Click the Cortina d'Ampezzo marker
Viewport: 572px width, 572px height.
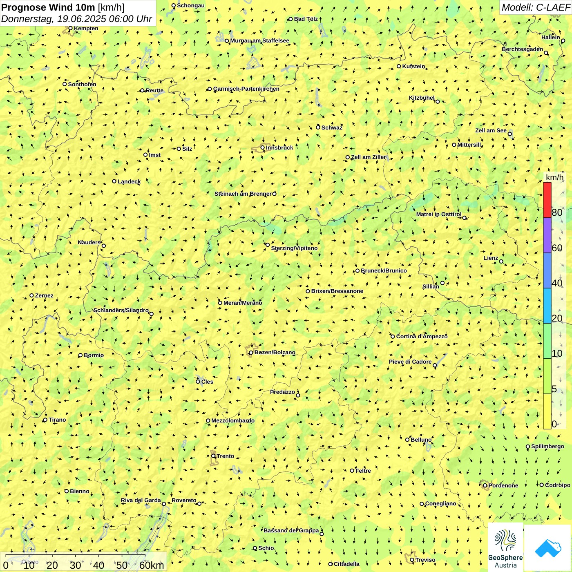coord(393,337)
